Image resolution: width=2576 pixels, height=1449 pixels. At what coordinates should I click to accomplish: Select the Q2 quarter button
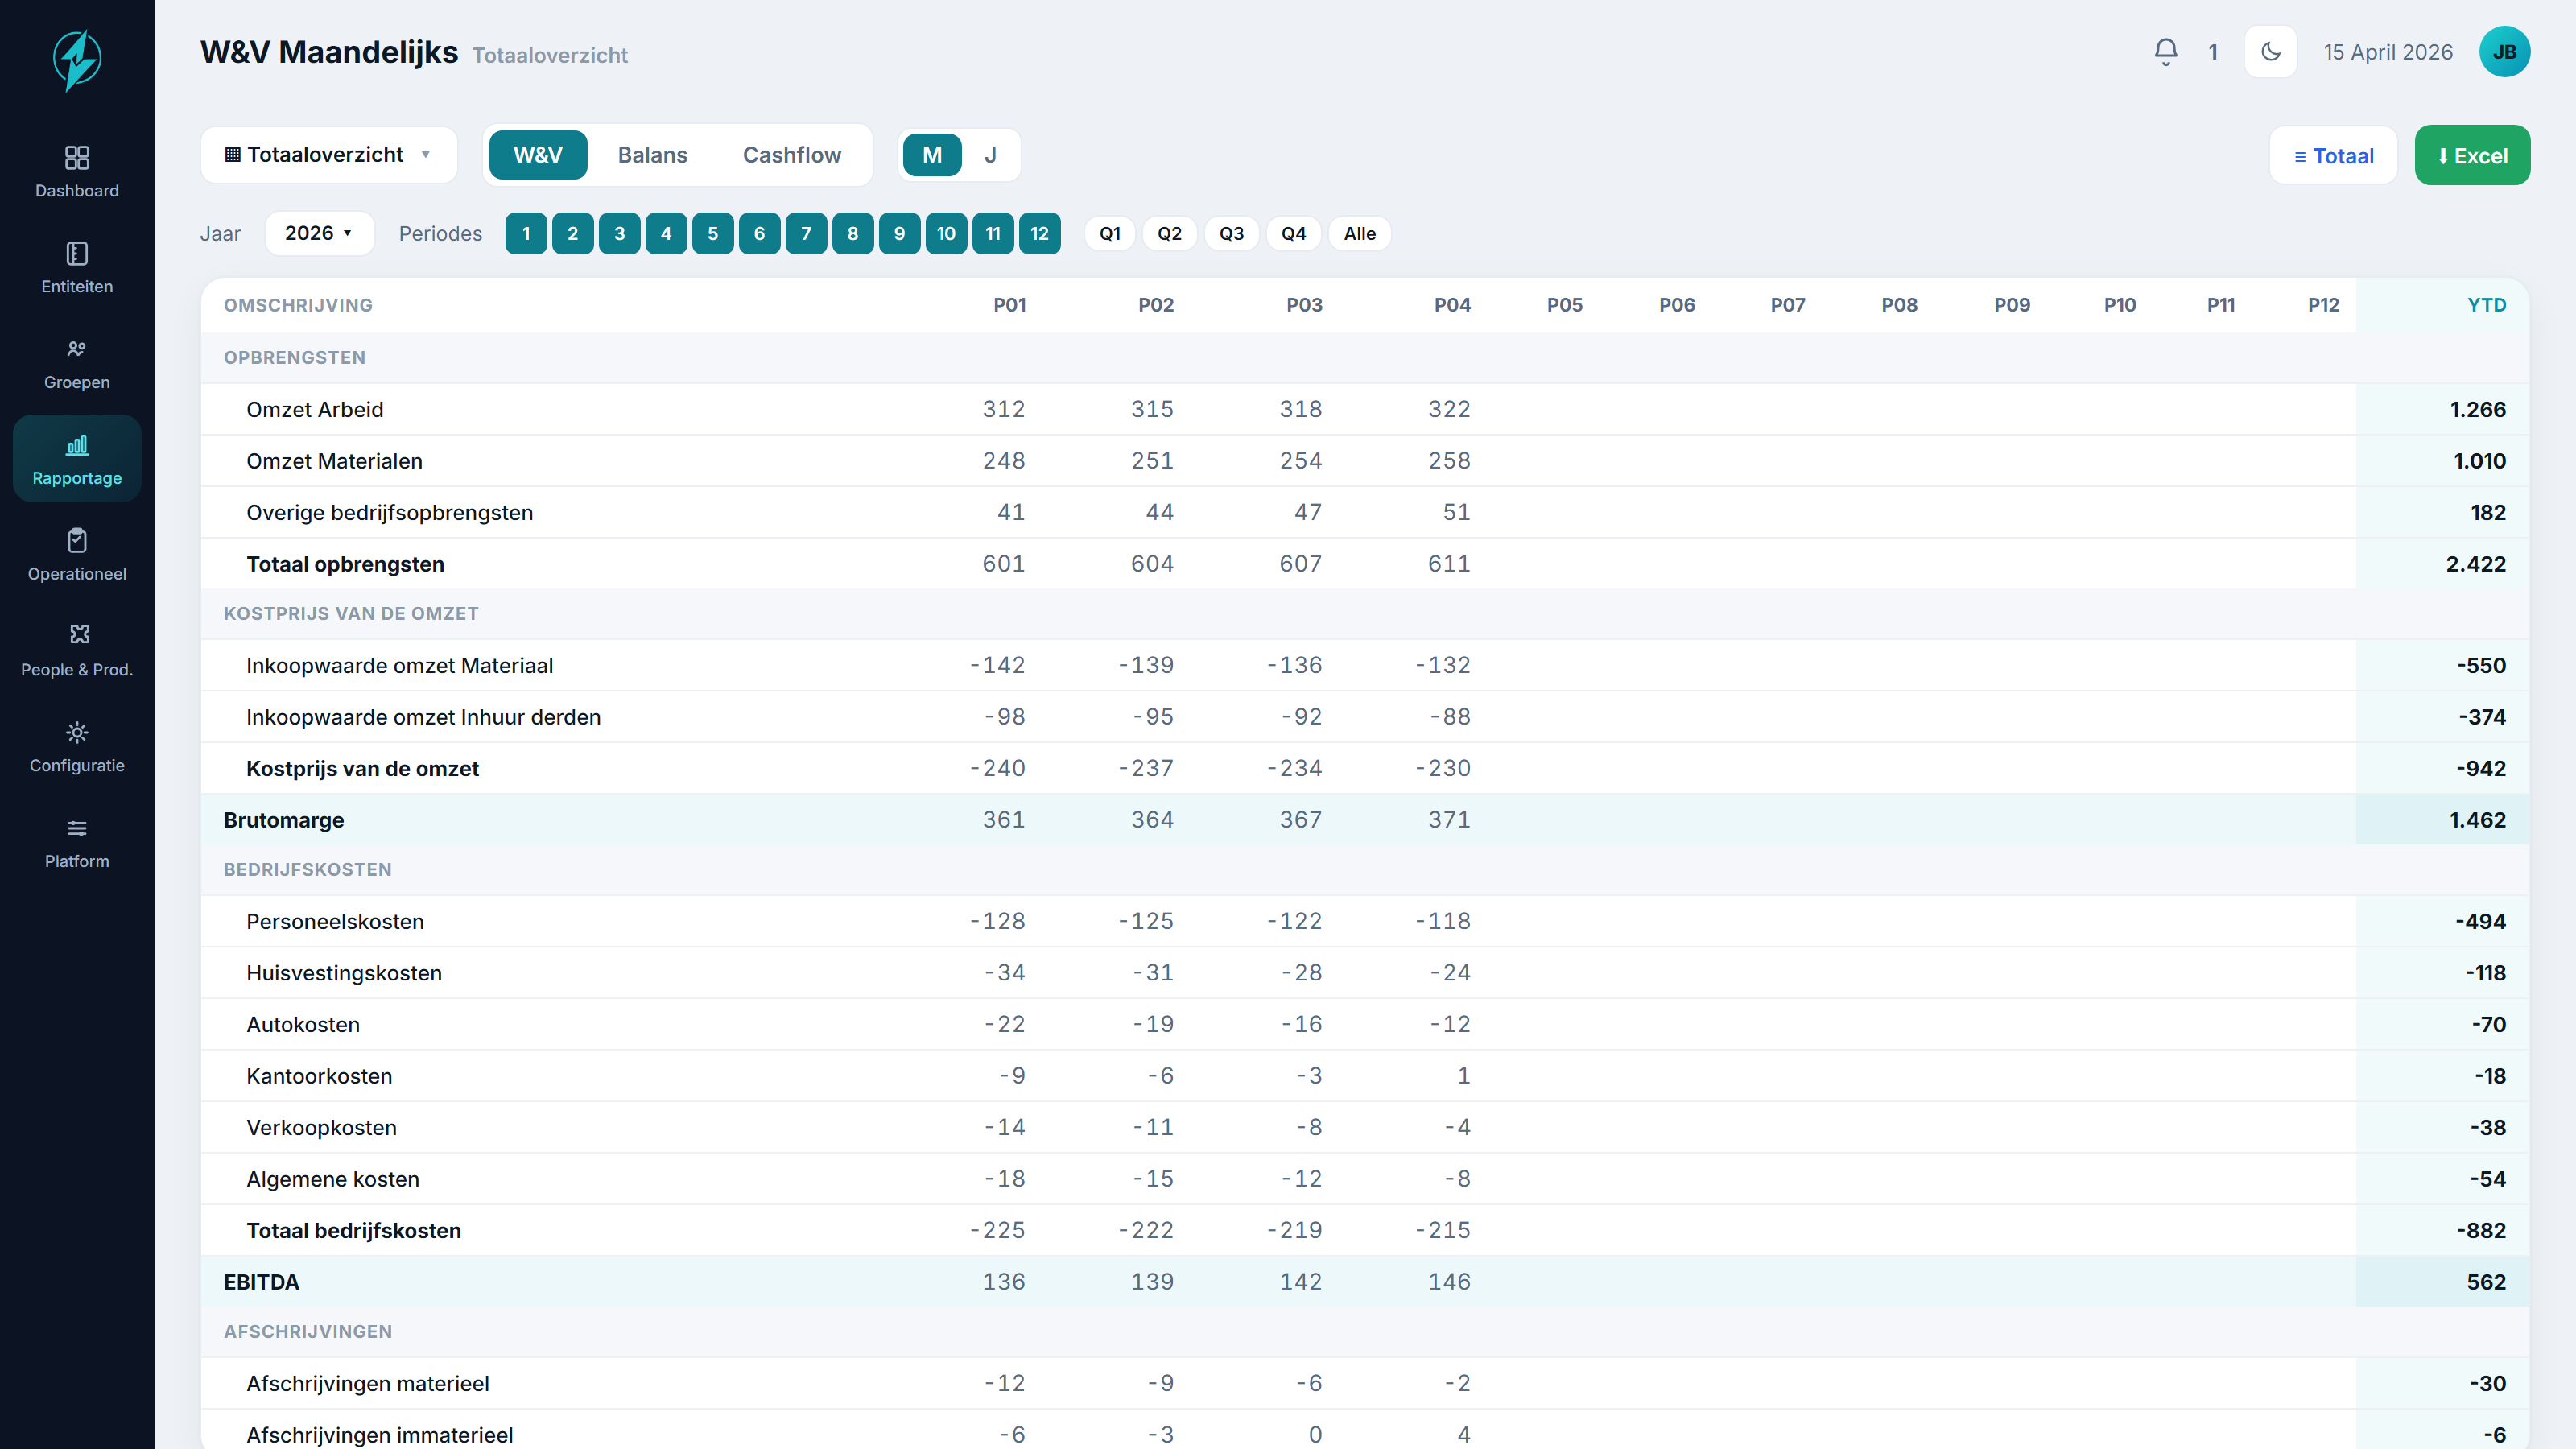pos(1170,234)
